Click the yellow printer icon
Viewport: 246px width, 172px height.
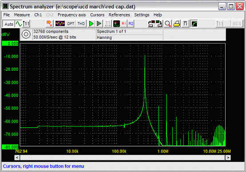coord(176,24)
